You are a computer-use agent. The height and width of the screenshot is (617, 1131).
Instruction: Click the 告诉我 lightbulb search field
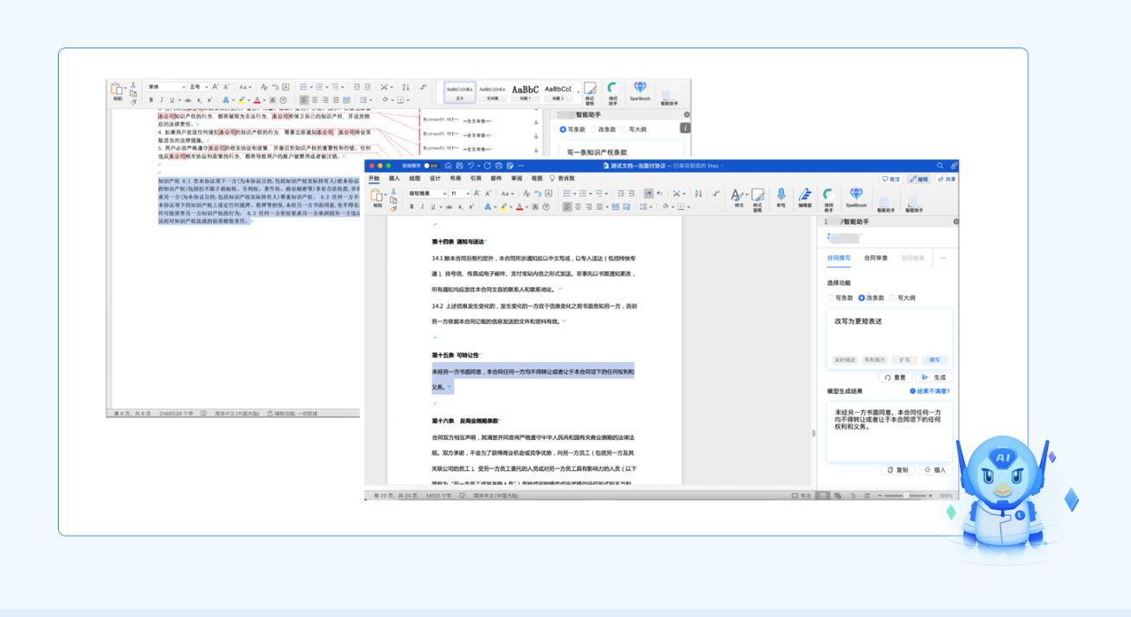click(x=562, y=179)
